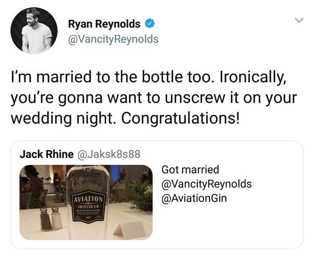The height and width of the screenshot is (260, 314).
Task: Click the salt and pepper shakers in photo
Action: coord(51,219)
